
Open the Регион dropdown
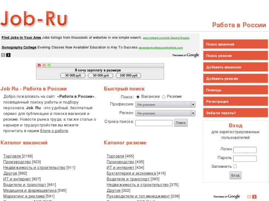point(165,113)
